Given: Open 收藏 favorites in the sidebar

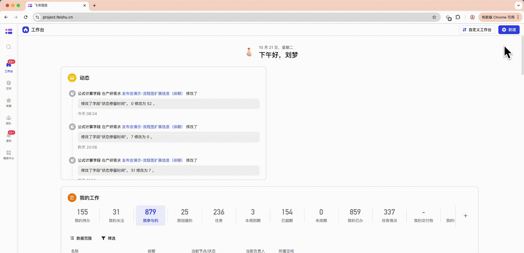Looking at the screenshot, I should 8,102.
